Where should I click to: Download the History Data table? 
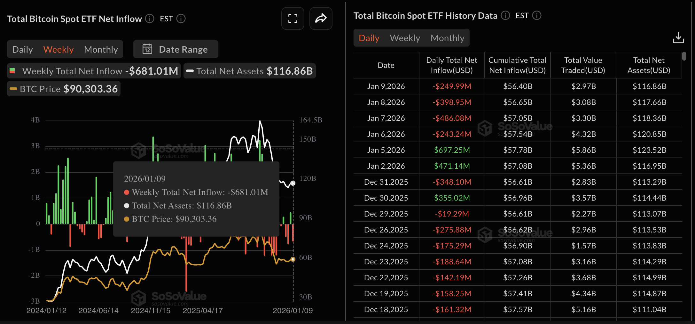point(678,38)
